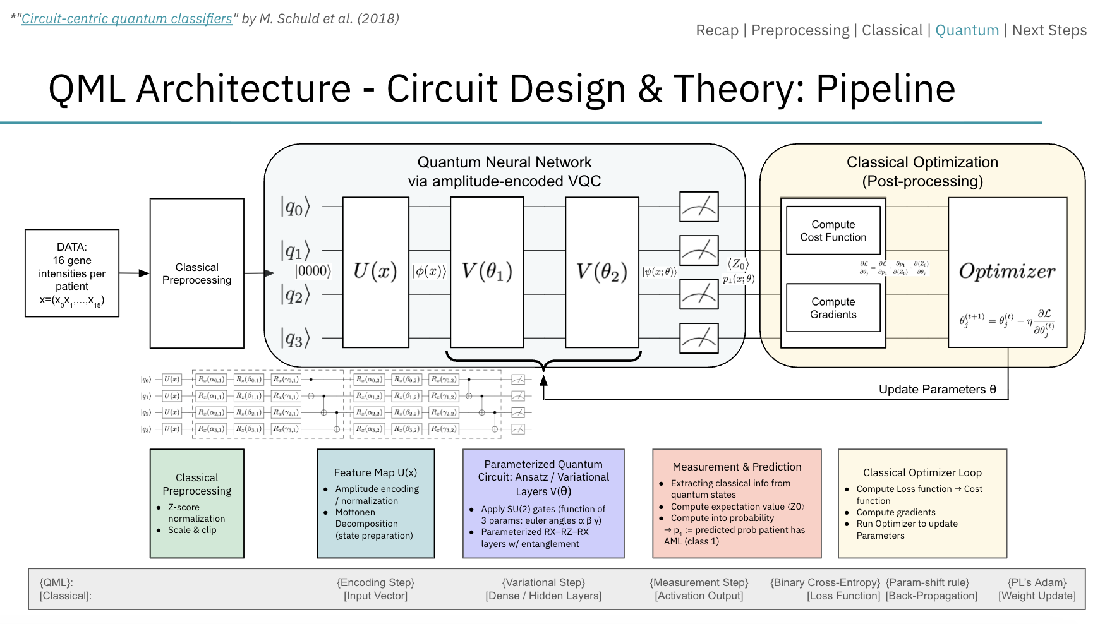Image resolution: width=1112 pixels, height=624 pixels.
Task: Click the [Weight Update] label
Action: (1037, 596)
